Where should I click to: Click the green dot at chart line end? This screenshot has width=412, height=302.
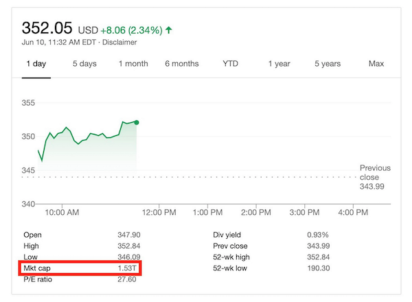point(137,122)
